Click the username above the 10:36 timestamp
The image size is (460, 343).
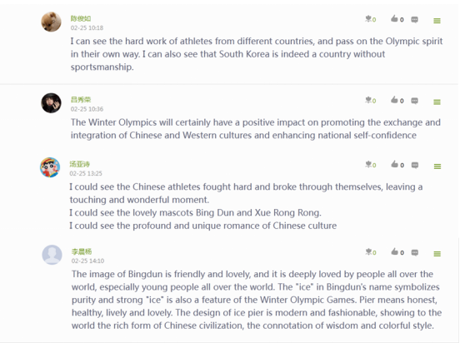pos(81,100)
